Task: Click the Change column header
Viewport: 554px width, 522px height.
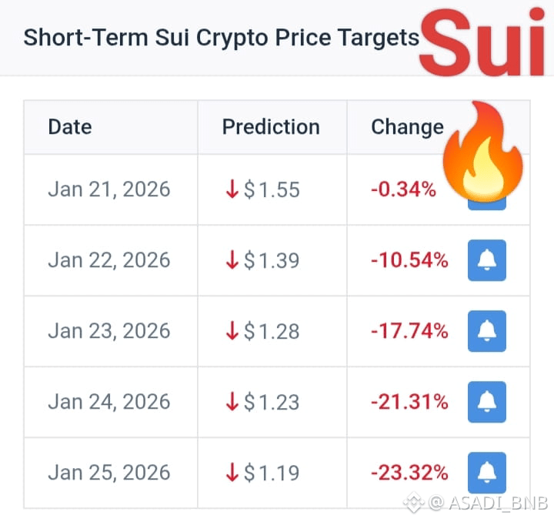Action: pos(407,127)
